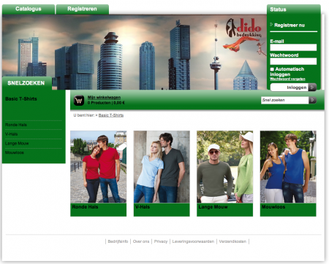329x264 pixels.
Task: Open the Registreren tab
Action: click(82, 9)
